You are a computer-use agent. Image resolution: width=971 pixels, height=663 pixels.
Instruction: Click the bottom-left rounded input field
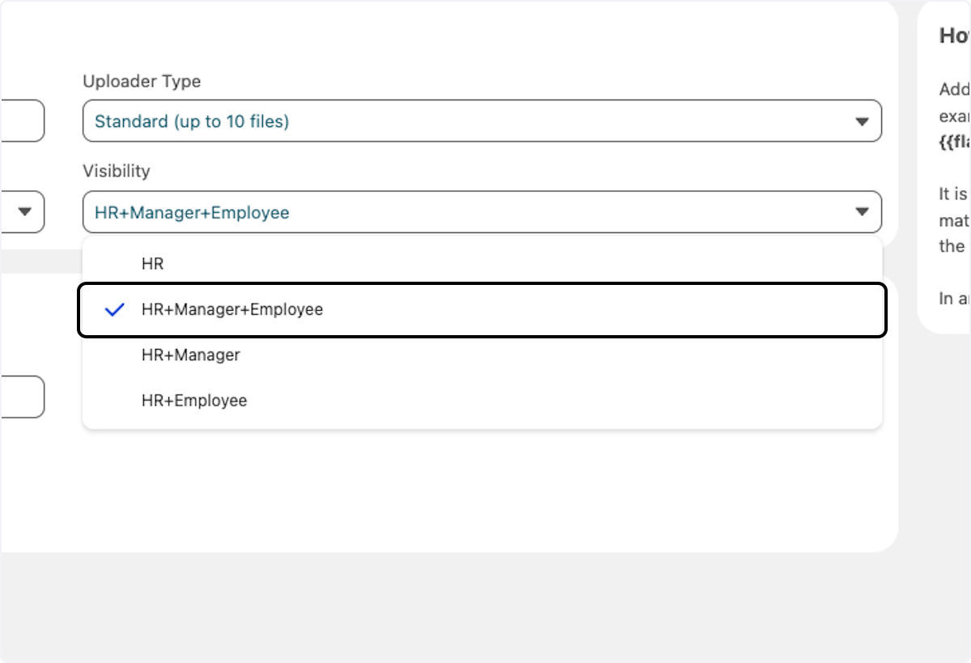click(x=20, y=397)
